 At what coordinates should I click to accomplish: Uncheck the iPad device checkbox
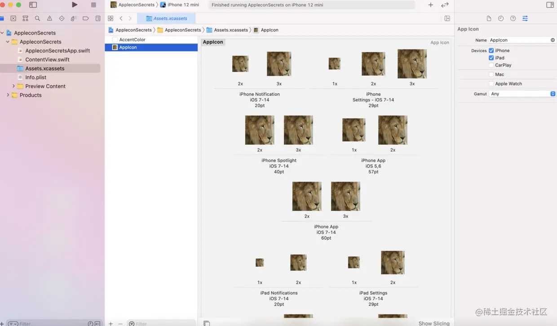tap(491, 58)
